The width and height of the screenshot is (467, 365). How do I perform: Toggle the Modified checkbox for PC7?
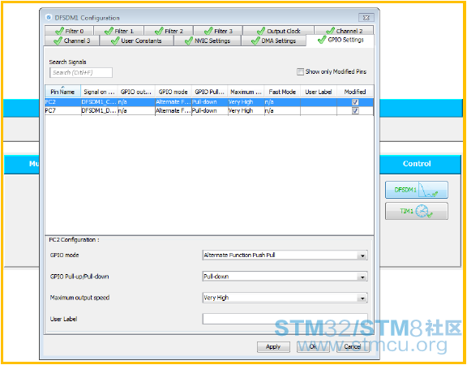coord(355,111)
